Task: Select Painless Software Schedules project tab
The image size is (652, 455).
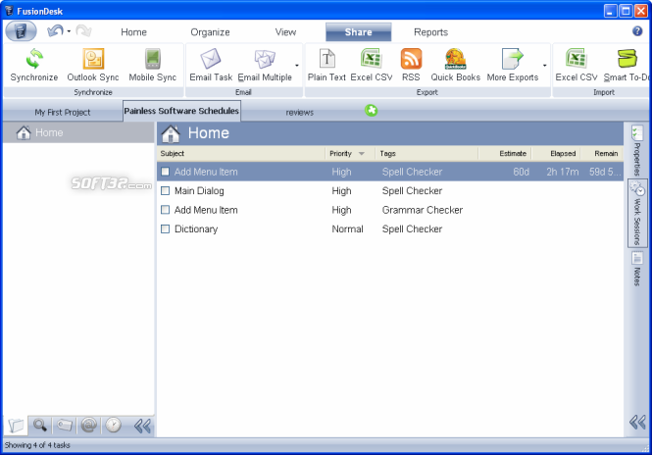Action: pos(181,111)
